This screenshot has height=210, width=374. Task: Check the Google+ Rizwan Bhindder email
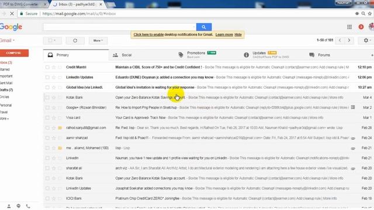47,107
